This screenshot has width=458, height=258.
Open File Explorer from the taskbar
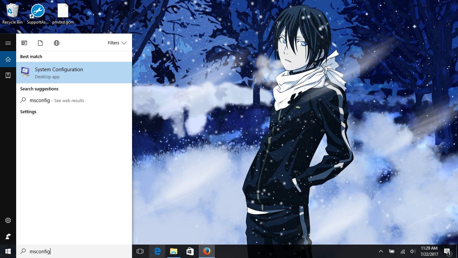pos(173,251)
